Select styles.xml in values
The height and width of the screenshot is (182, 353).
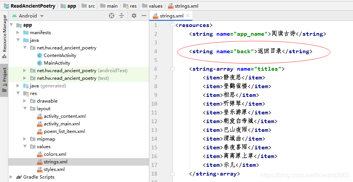point(54,169)
